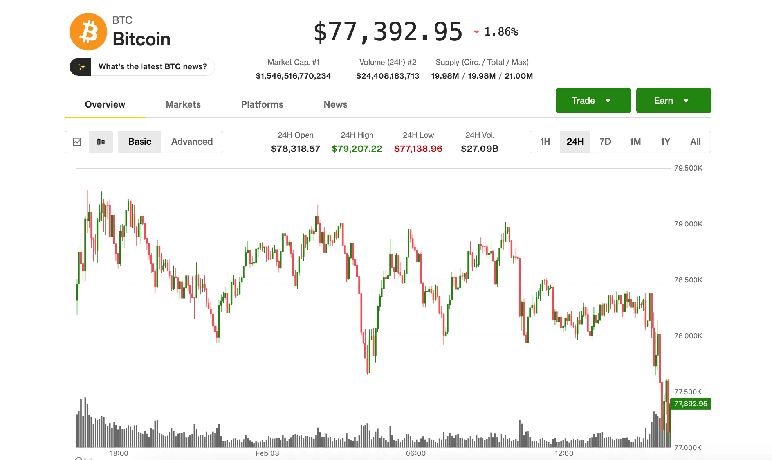View the 1Y chart
The width and height of the screenshot is (772, 460).
(665, 142)
